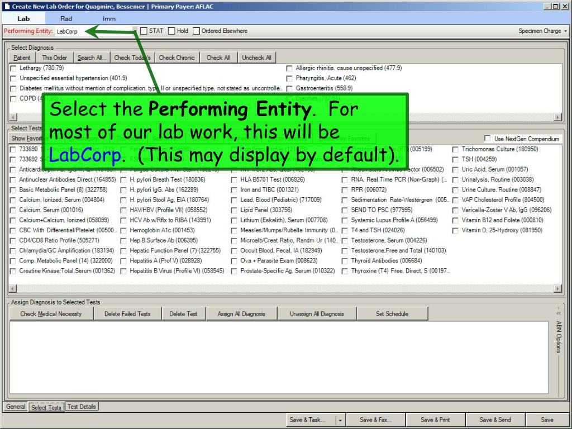Tick Uric Acid, Serum (001057)
The image size is (572, 429).
tap(455, 170)
